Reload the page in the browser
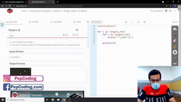The image size is (181, 102). 10,6
